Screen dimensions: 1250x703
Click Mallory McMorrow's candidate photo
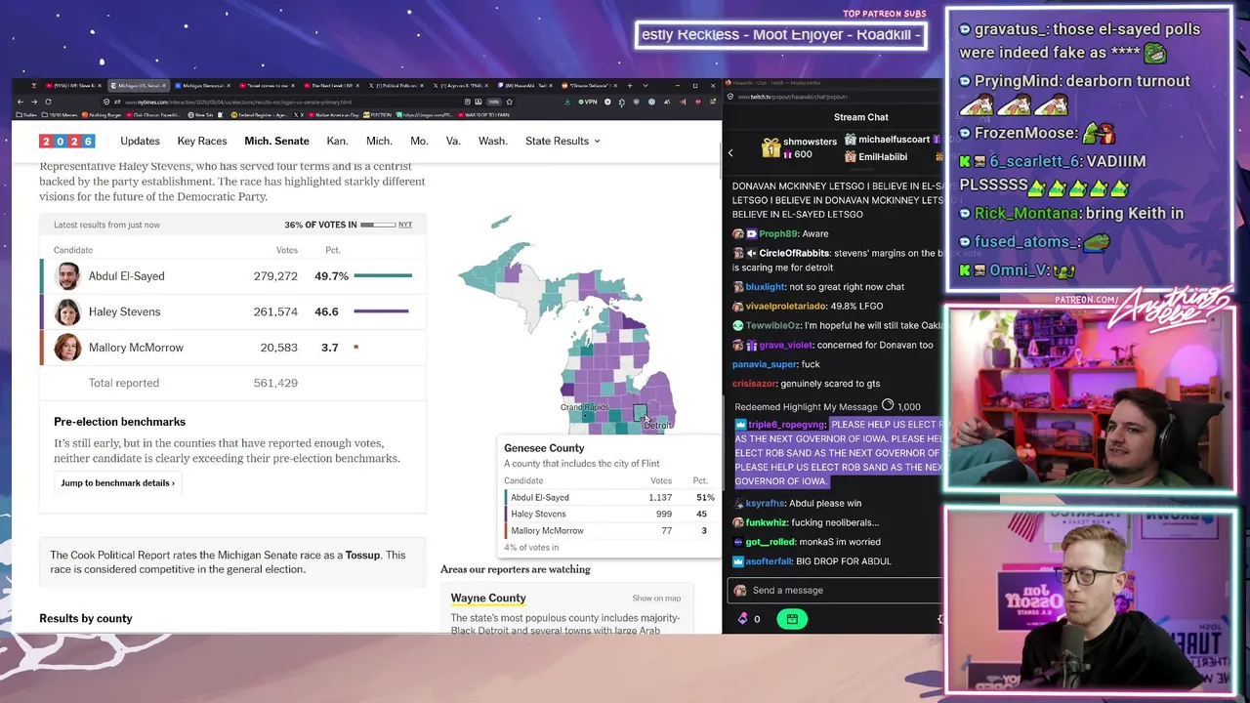coord(68,348)
